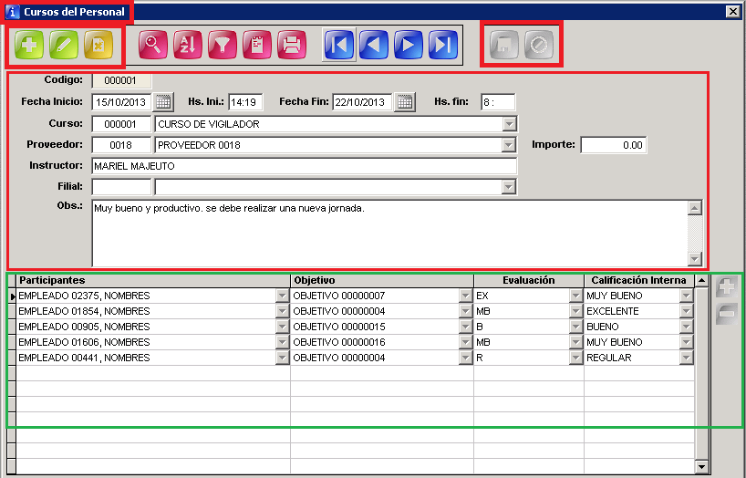The width and height of the screenshot is (746, 478).
Task: Select row EMPLEADO 01606, NOMBRES
Action: click(x=146, y=342)
